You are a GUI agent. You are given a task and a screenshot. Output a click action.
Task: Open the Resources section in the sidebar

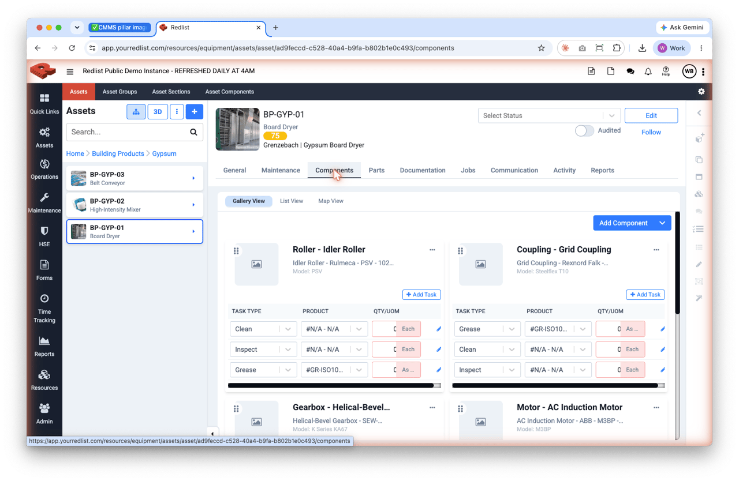[44, 380]
